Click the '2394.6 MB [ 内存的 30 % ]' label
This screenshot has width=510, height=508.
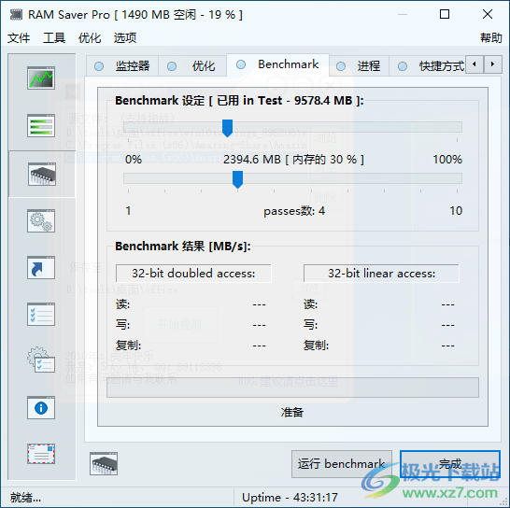click(x=293, y=160)
